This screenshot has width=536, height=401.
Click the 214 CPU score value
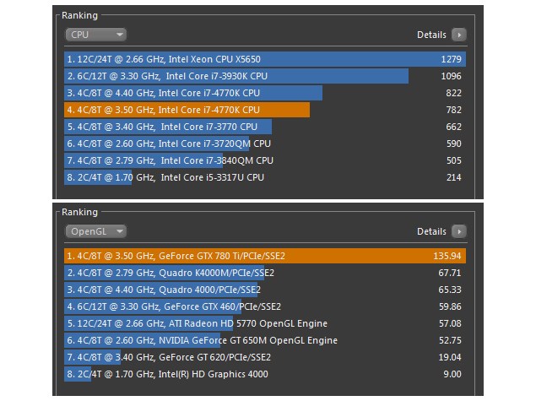tap(453, 177)
